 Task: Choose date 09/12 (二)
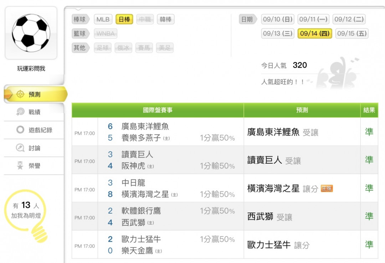pos(349,19)
